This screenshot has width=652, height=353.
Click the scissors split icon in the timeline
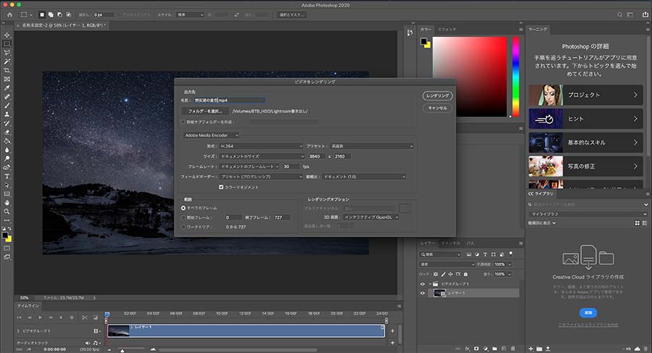(x=84, y=318)
